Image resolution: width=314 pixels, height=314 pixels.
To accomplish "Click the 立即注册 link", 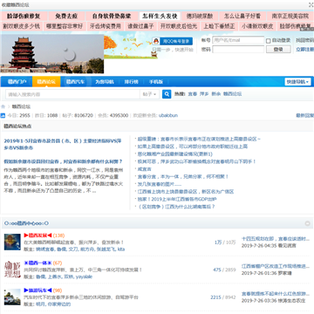I will (x=304, y=50).
